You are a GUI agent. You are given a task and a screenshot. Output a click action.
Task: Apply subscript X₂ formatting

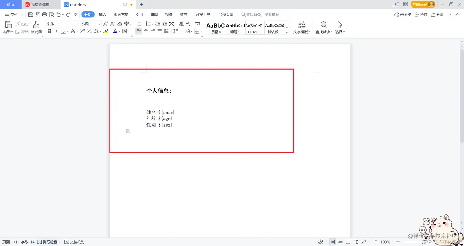pyautogui.click(x=89, y=31)
